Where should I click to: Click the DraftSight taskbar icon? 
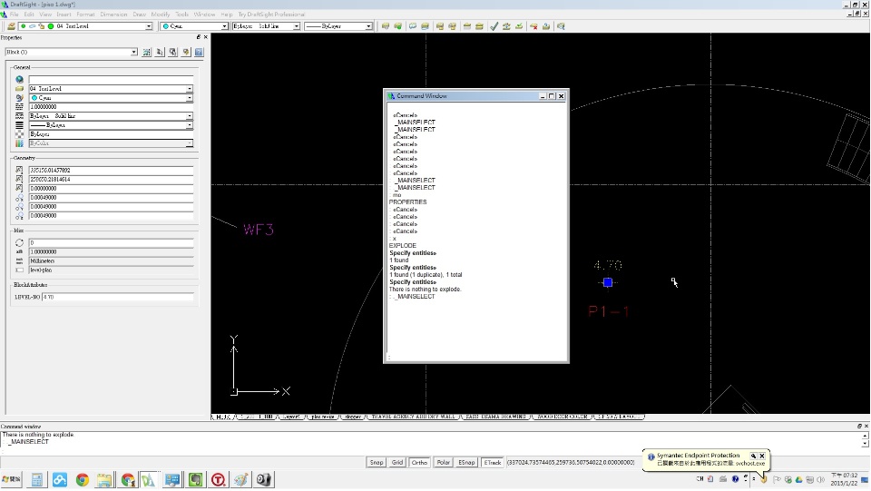point(148,480)
